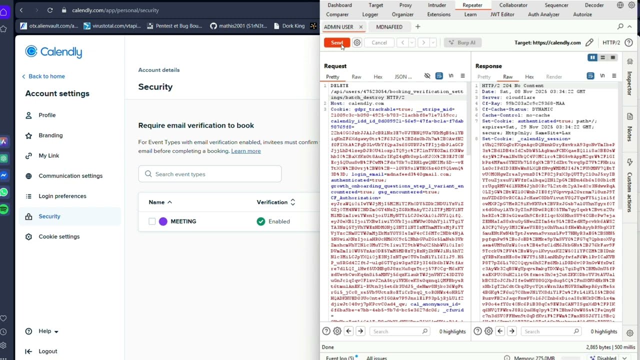Screen dimensions: 640x360
Task: Toggle hide-cookies eye icon in Request panel
Action: (x=427, y=76)
